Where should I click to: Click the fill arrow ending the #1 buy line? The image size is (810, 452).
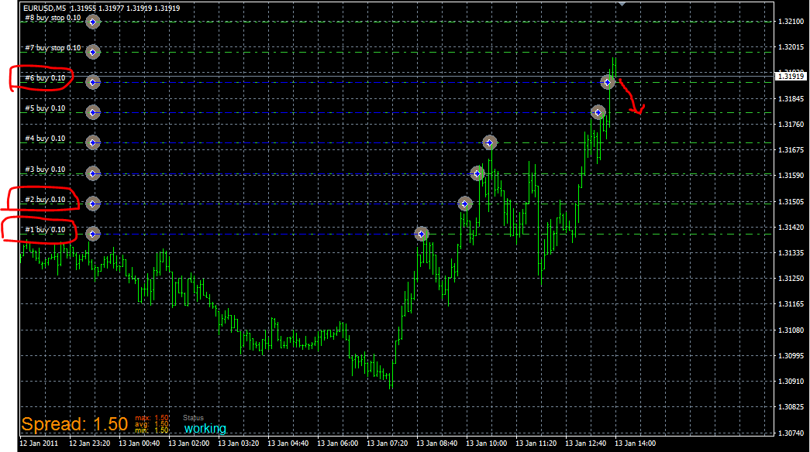tap(422, 235)
